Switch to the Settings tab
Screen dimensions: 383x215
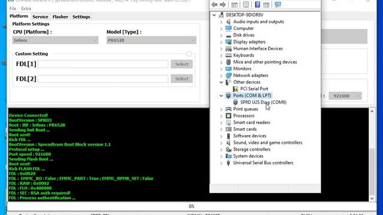pos(81,17)
